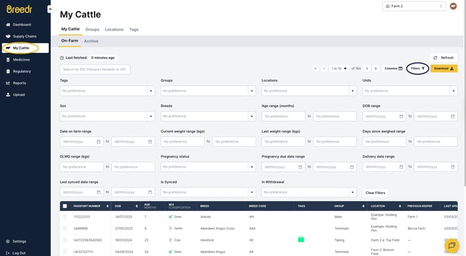Screen dimensions: 466x256
Task: Open calendar for Delivery date range end
Action: click(453, 167)
